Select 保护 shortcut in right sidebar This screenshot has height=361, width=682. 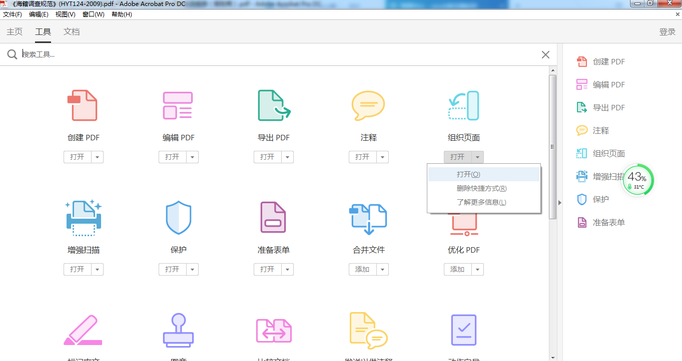pos(593,200)
